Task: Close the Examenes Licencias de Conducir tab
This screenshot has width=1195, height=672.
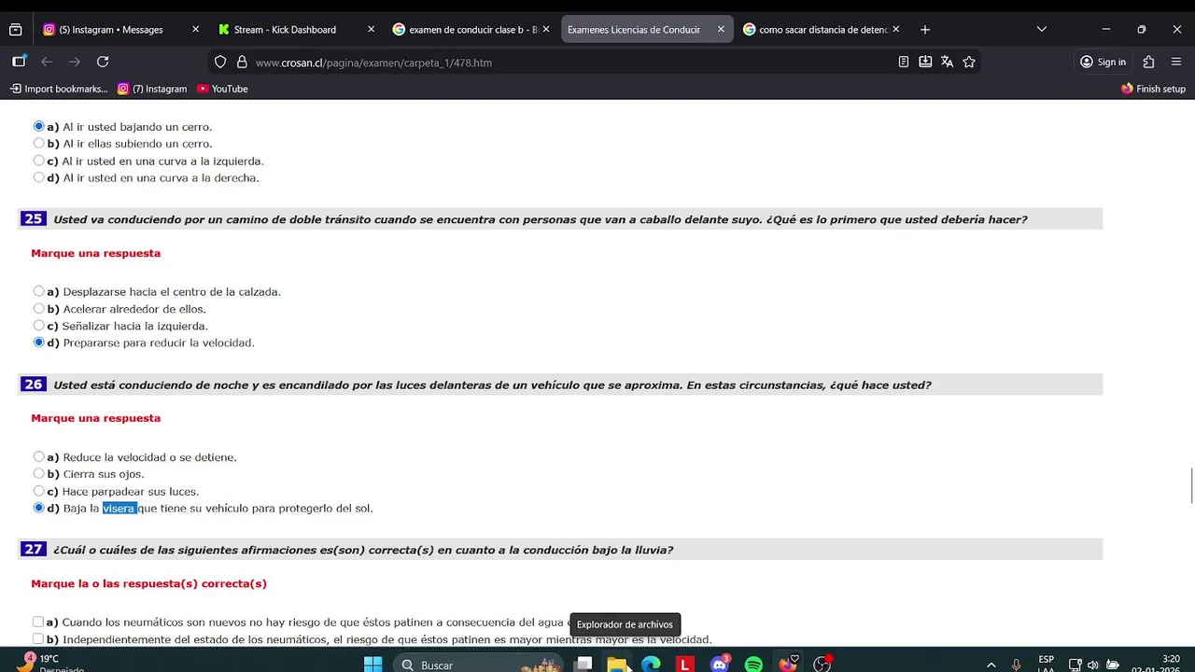Action: click(721, 30)
